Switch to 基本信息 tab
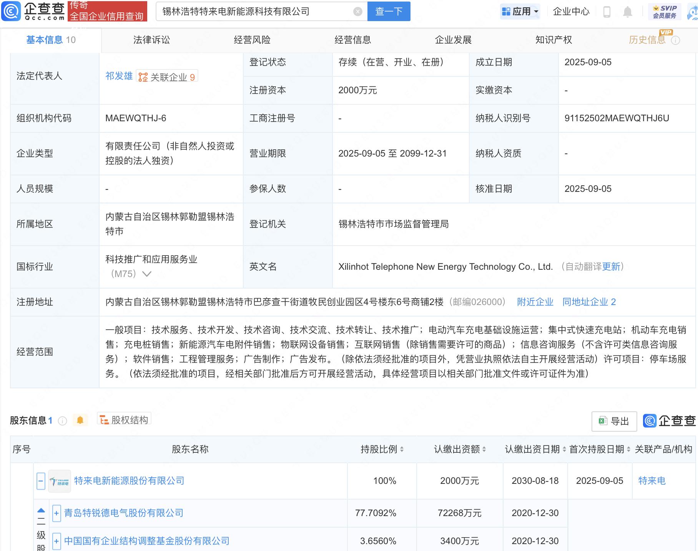Viewport: 698px width, 551px height. click(x=51, y=40)
